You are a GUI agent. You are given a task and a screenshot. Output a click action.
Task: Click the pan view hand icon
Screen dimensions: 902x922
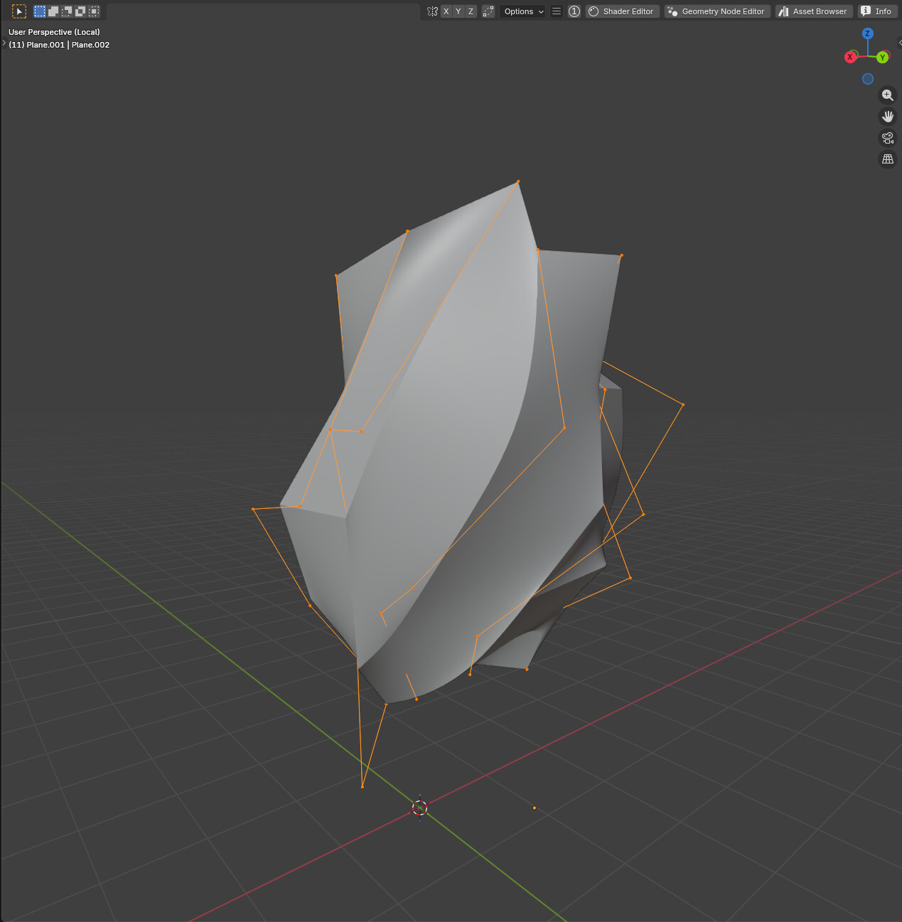coord(887,117)
